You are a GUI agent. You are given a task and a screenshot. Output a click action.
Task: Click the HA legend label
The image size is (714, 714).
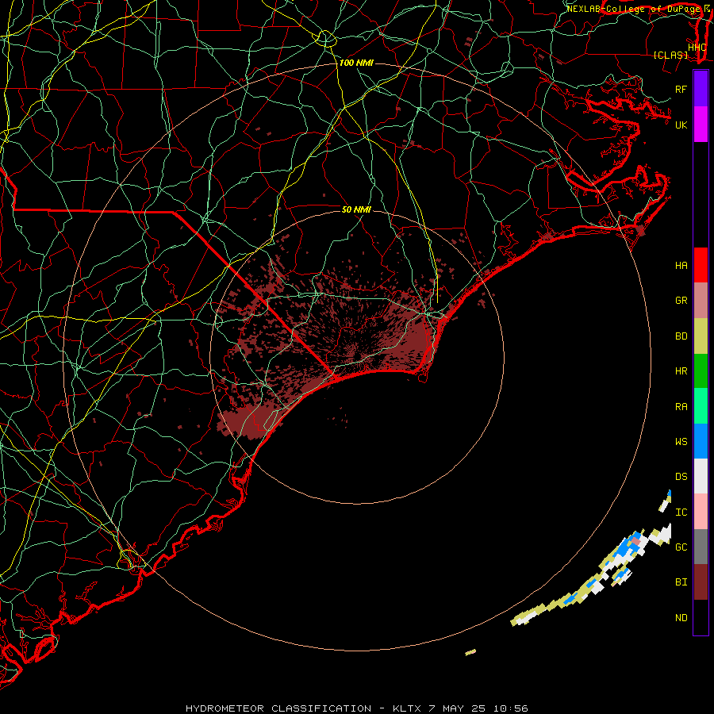pos(681,265)
